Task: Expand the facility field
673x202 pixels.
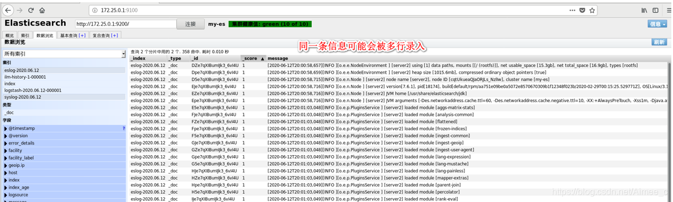Action: click(x=6, y=151)
